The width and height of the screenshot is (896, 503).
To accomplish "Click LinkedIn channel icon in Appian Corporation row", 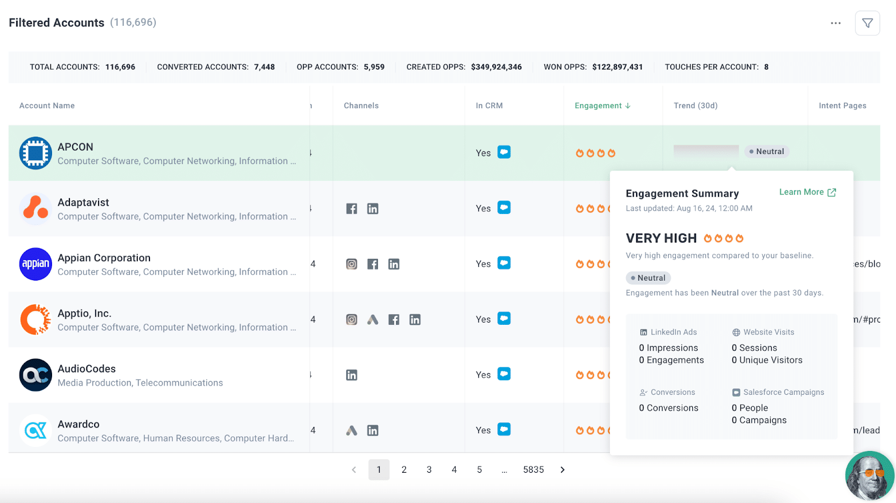I will 394,264.
